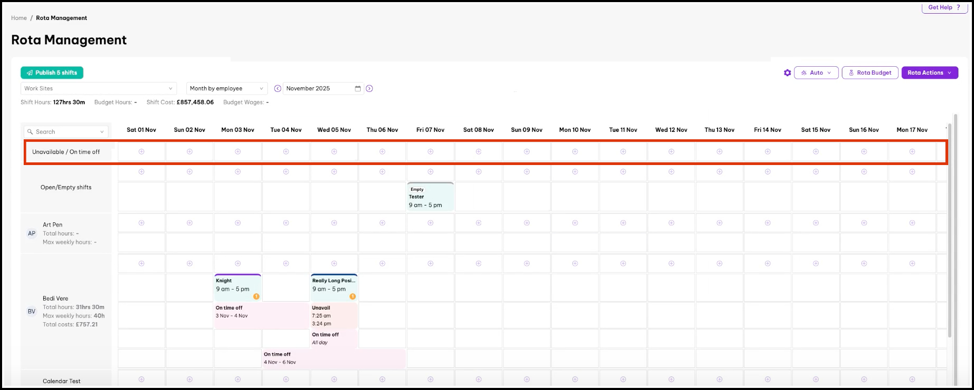Go to next month arrow
974x390 pixels.
370,88
